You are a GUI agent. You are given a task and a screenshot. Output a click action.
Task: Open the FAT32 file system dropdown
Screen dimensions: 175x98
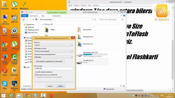pyautogui.click(x=54, y=51)
